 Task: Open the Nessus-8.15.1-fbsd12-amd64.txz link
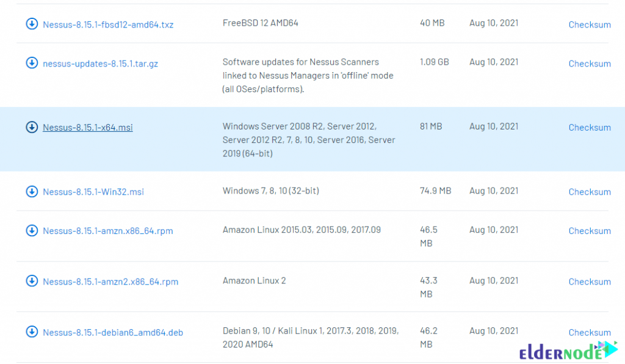107,24
